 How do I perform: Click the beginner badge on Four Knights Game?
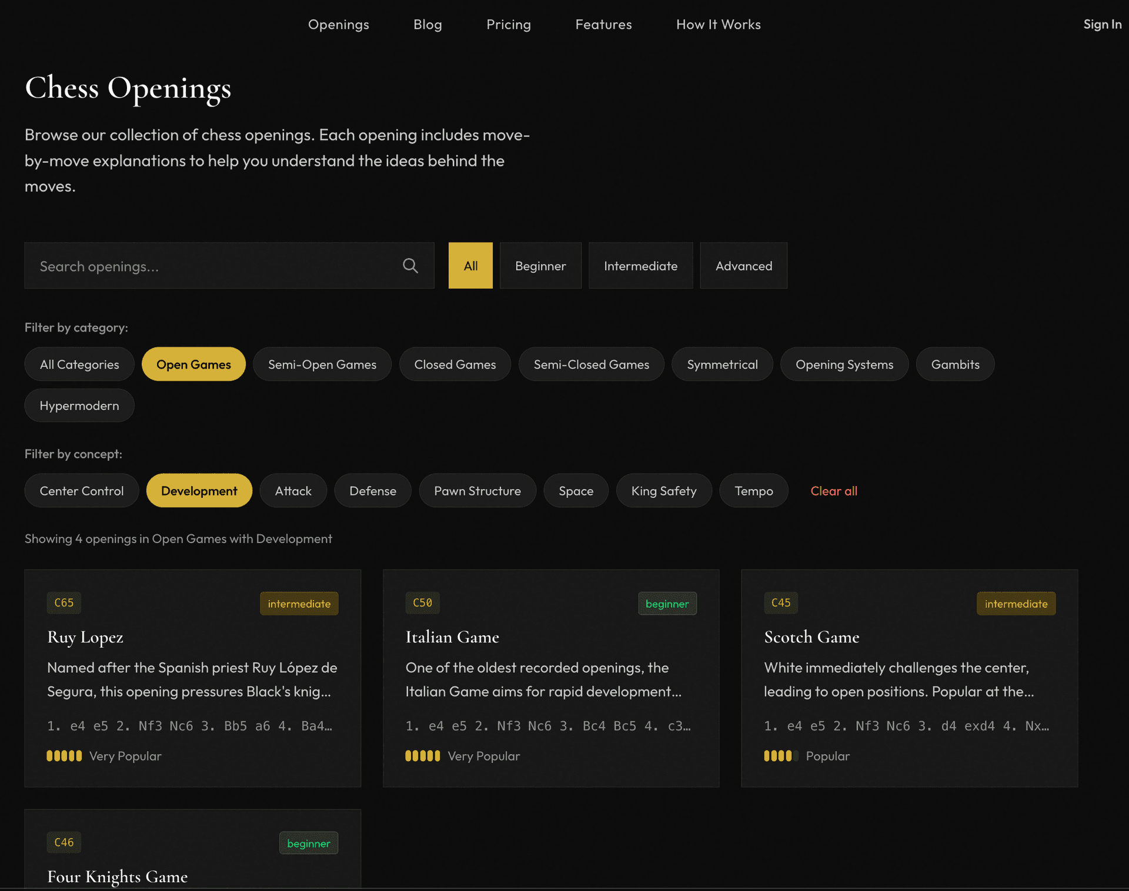click(309, 843)
